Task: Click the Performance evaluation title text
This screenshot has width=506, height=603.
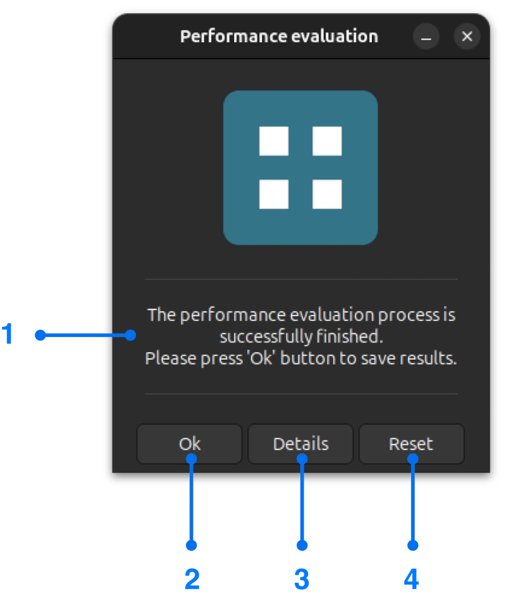Action: [279, 36]
